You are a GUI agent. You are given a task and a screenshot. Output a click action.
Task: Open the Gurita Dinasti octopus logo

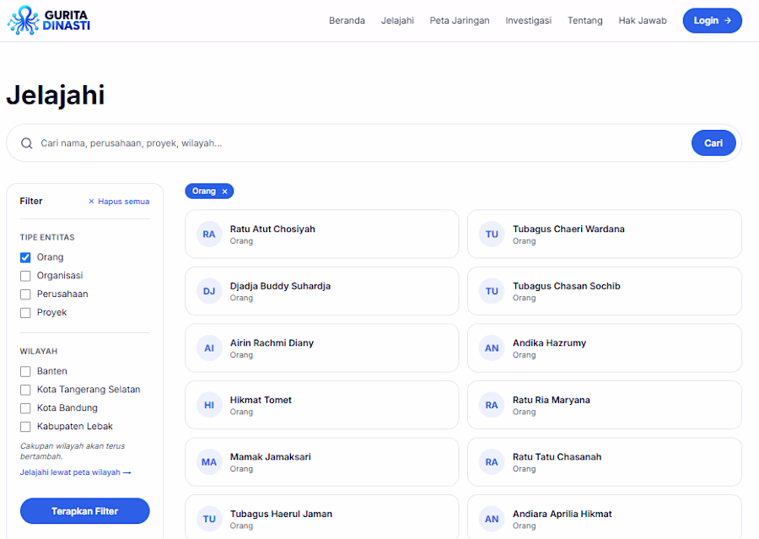coord(49,20)
